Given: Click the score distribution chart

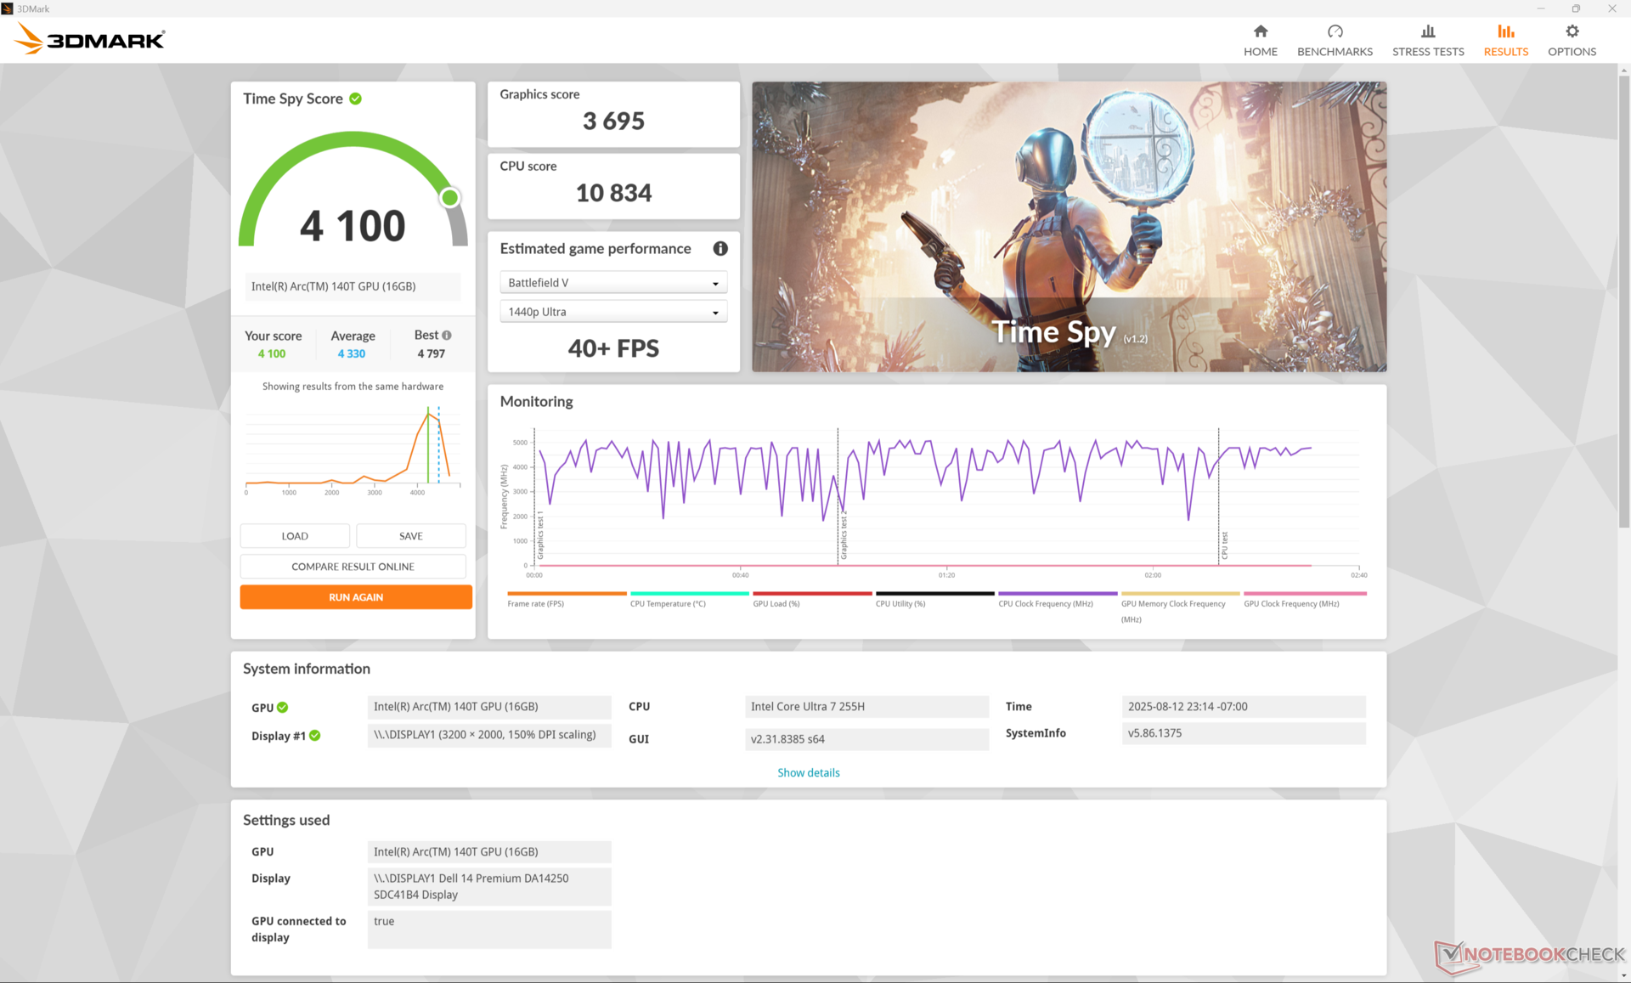Looking at the screenshot, I should point(353,449).
